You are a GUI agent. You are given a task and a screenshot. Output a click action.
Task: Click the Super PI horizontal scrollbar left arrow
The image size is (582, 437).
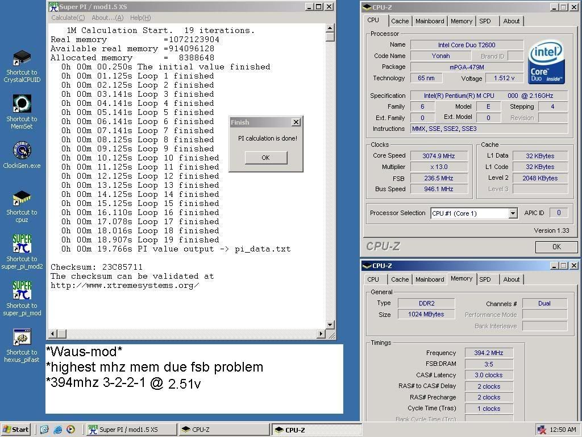(53, 333)
